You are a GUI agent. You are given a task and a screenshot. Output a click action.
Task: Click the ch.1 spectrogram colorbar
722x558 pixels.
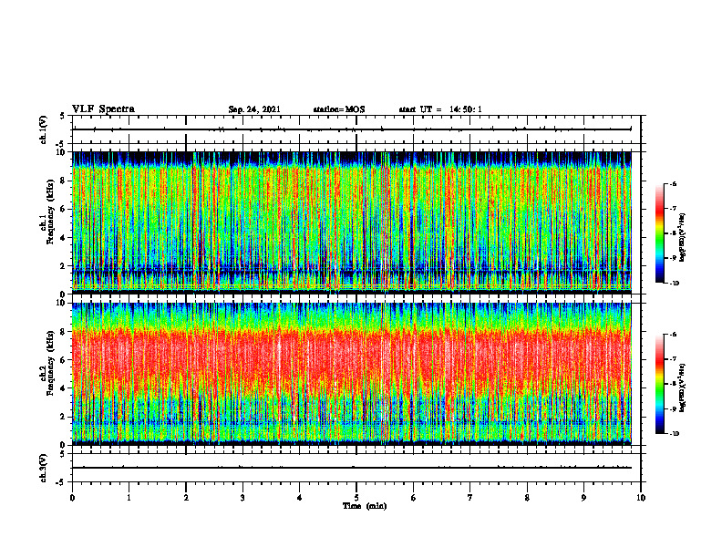659,233
